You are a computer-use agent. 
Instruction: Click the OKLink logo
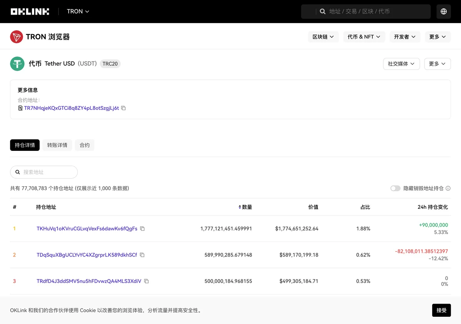point(30,12)
